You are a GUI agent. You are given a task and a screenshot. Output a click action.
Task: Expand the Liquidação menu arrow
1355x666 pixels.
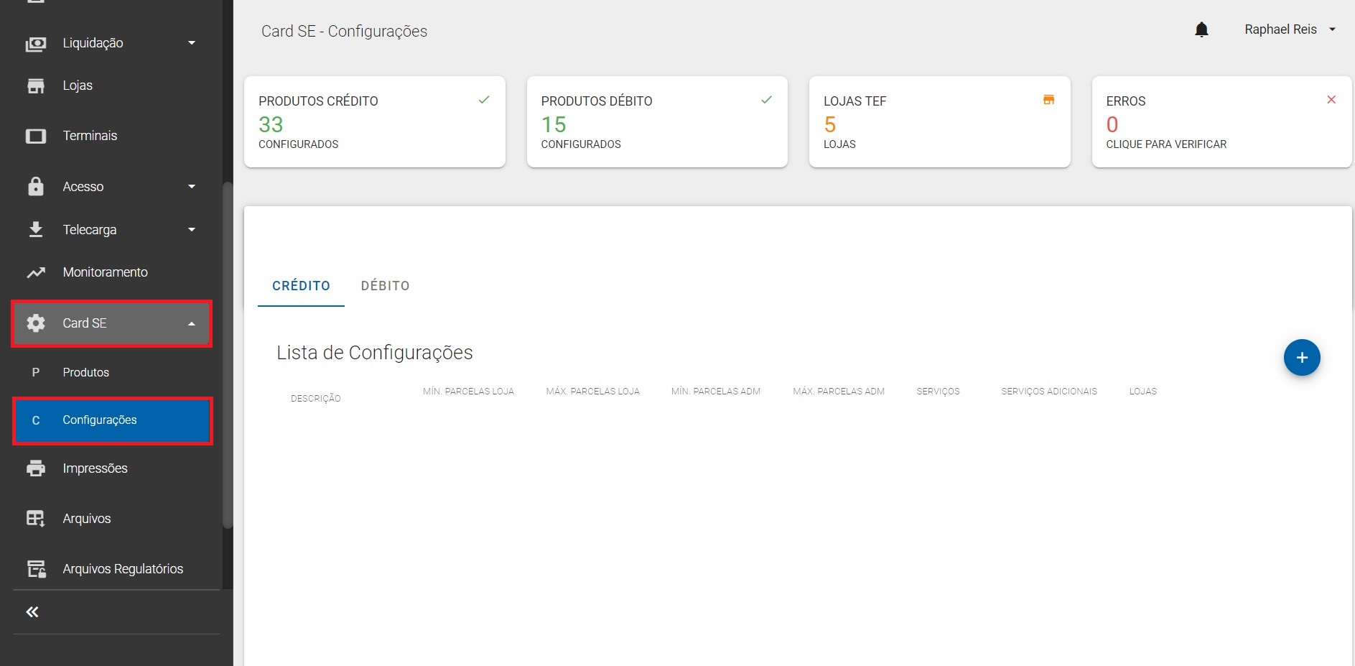(x=192, y=43)
